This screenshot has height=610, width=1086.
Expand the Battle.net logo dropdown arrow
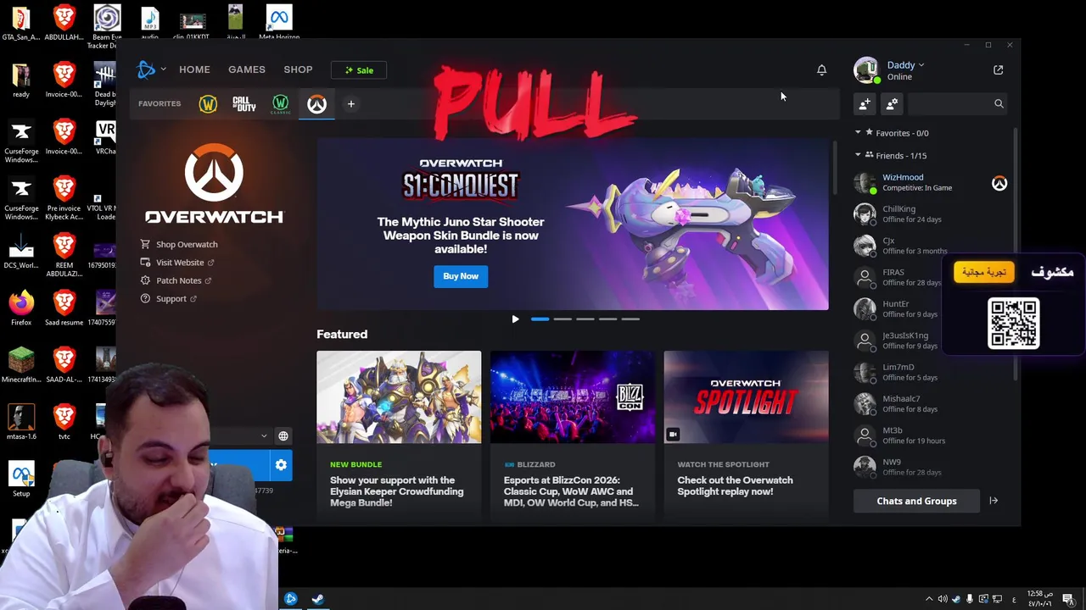tap(163, 69)
